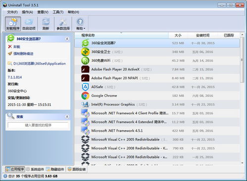Click the 360安全卫士 green plus icon

[x=85, y=52]
